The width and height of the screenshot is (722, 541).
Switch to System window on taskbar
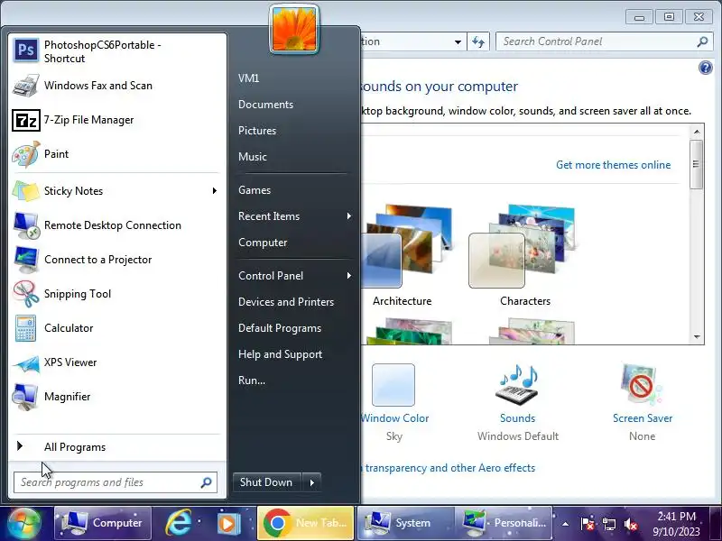(x=405, y=523)
